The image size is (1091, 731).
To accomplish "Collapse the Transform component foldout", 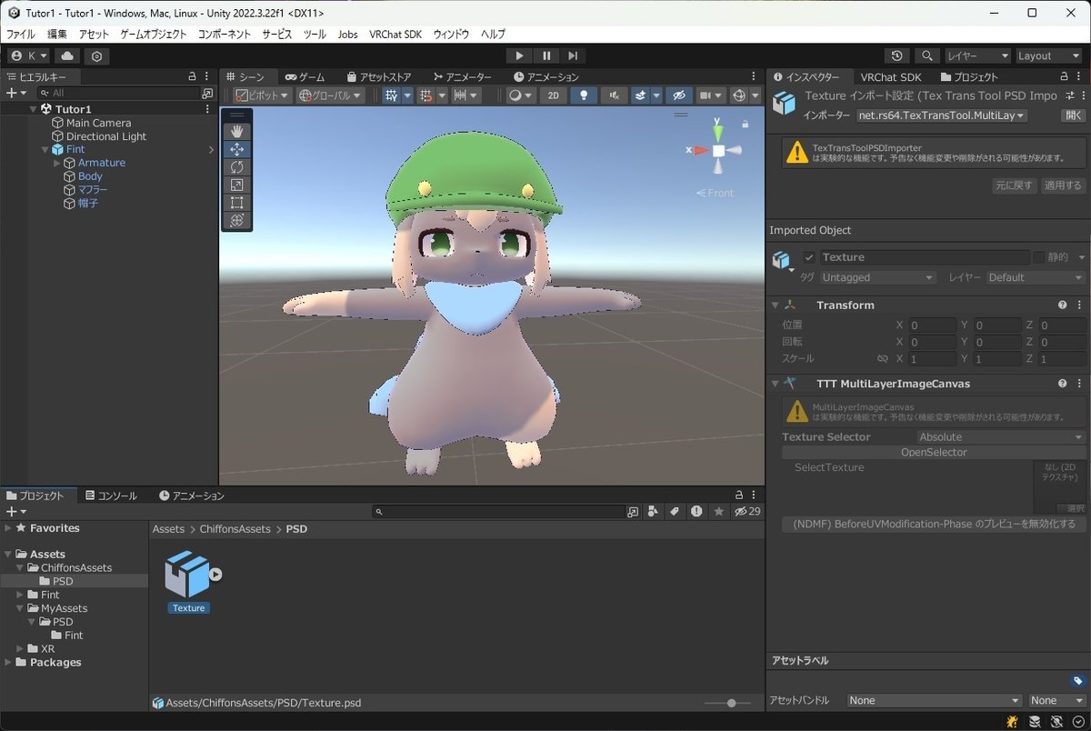I will (x=775, y=305).
